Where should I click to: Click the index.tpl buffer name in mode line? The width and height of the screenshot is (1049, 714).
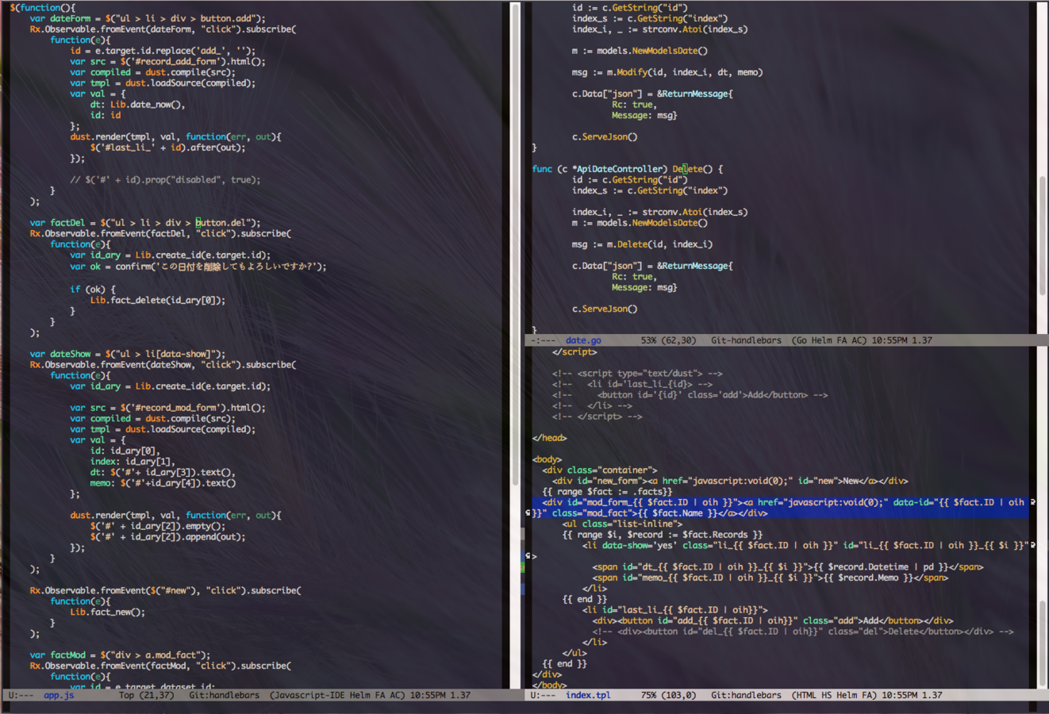(x=588, y=695)
